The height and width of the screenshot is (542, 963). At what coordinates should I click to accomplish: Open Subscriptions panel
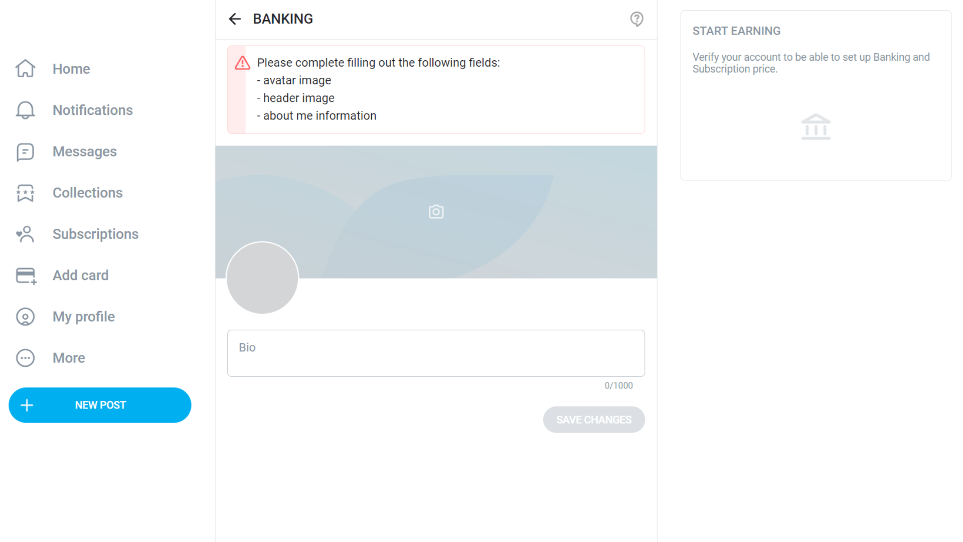click(x=96, y=233)
